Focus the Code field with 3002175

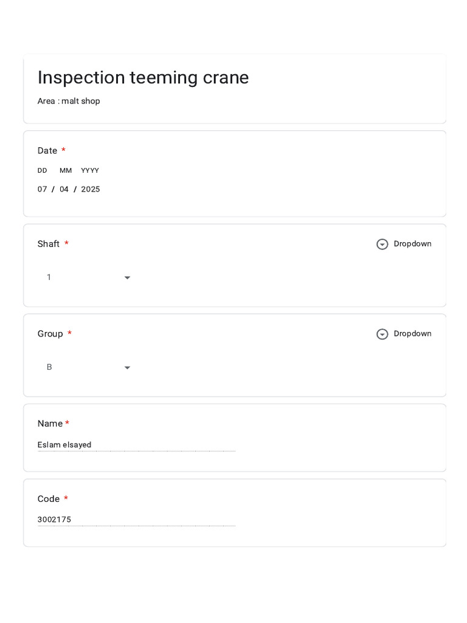(x=136, y=520)
